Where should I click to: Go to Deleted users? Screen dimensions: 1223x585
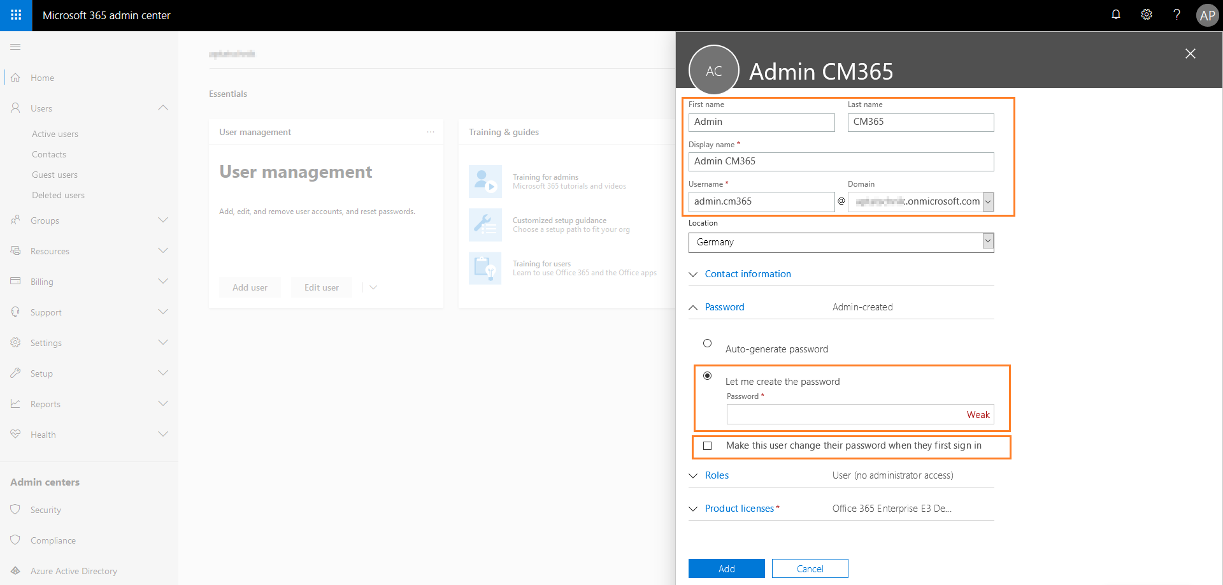58,195
